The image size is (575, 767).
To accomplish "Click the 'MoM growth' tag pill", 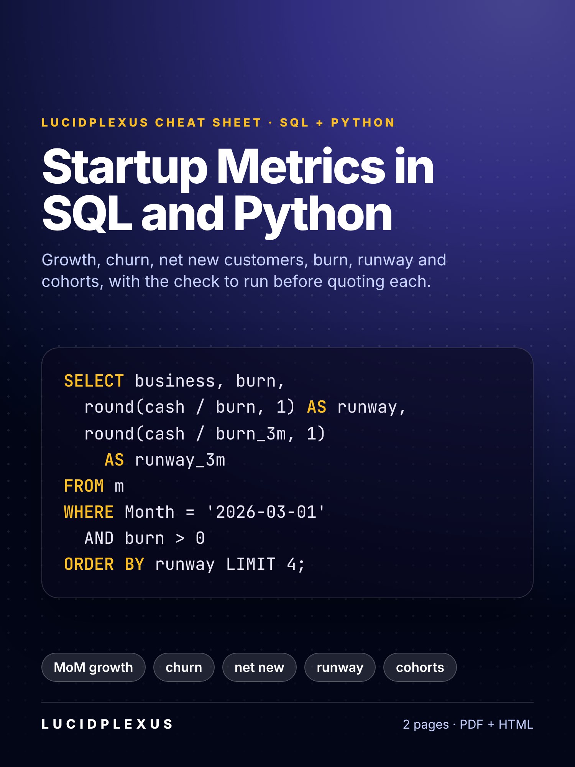I will [x=93, y=667].
